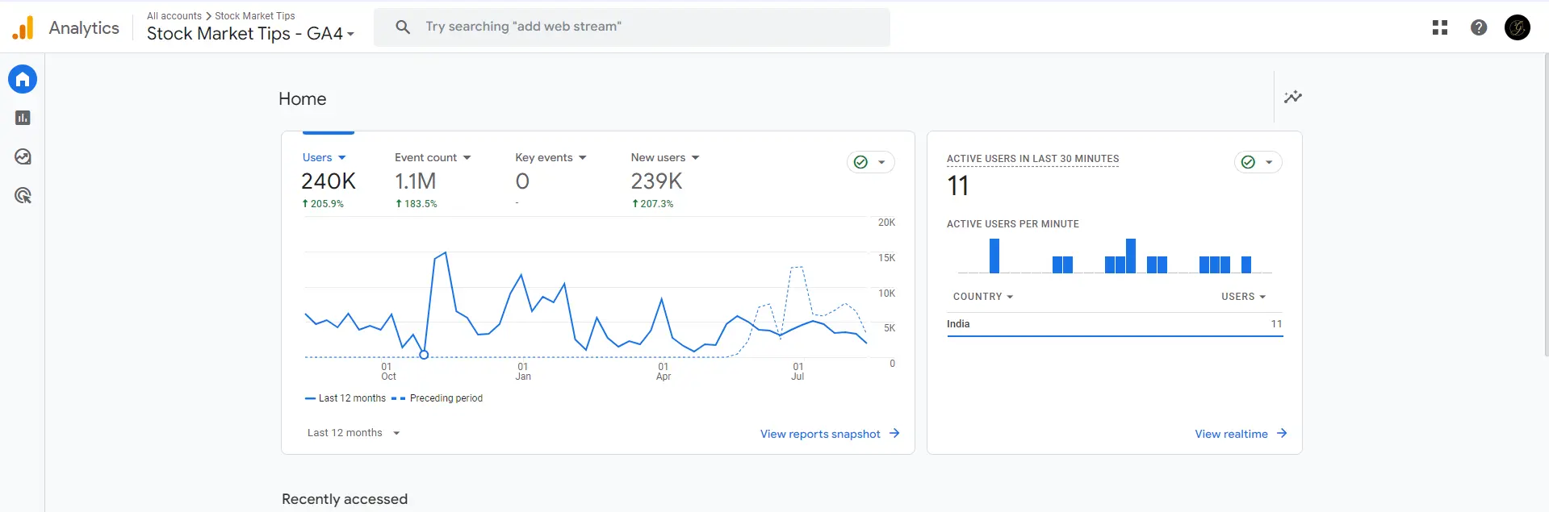Open the Advertising sidebar icon
1549x512 pixels.
(x=23, y=195)
